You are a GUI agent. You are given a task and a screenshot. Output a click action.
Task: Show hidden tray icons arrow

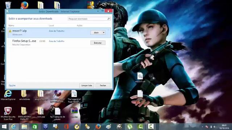tap(202, 127)
